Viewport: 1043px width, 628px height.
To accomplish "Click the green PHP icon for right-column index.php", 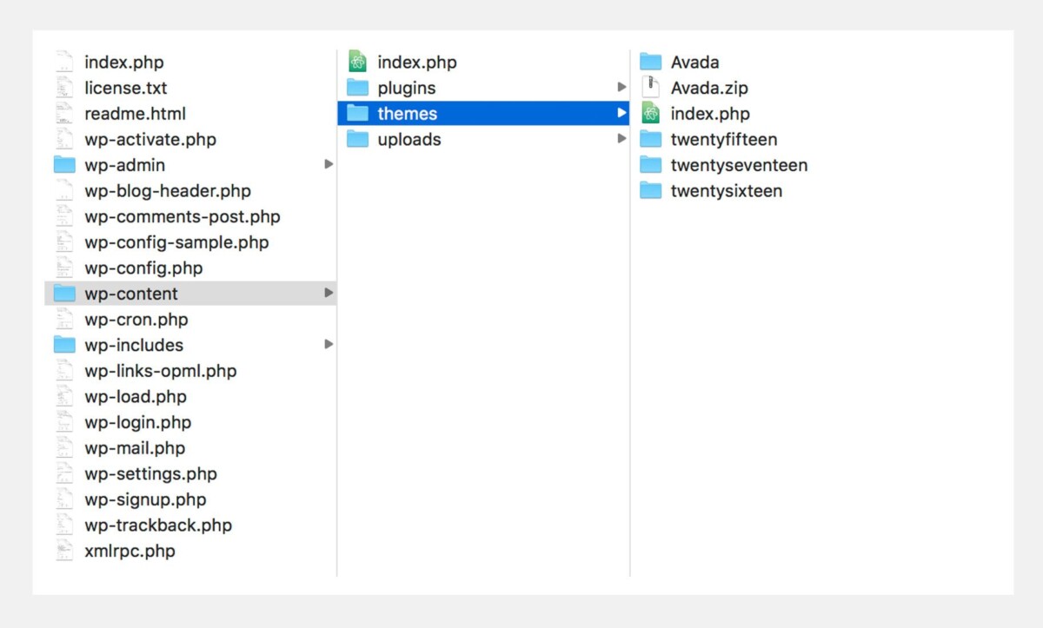I will 650,113.
